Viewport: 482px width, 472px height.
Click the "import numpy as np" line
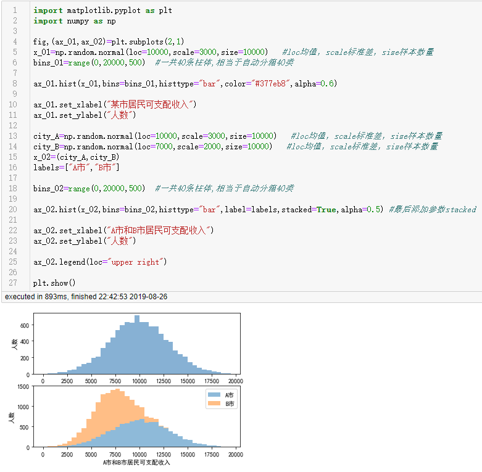pos(74,21)
